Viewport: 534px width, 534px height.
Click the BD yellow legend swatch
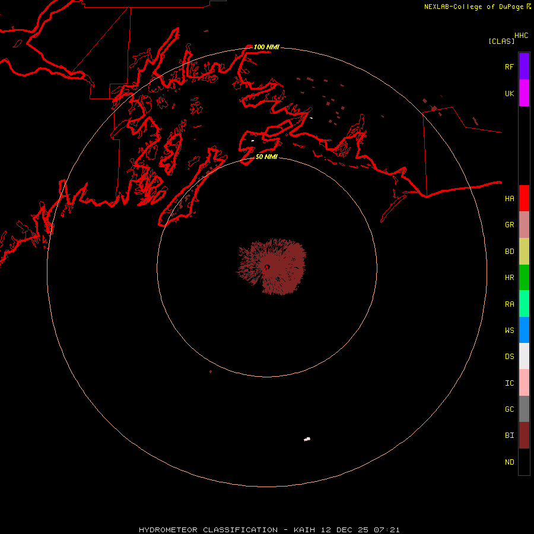click(524, 251)
